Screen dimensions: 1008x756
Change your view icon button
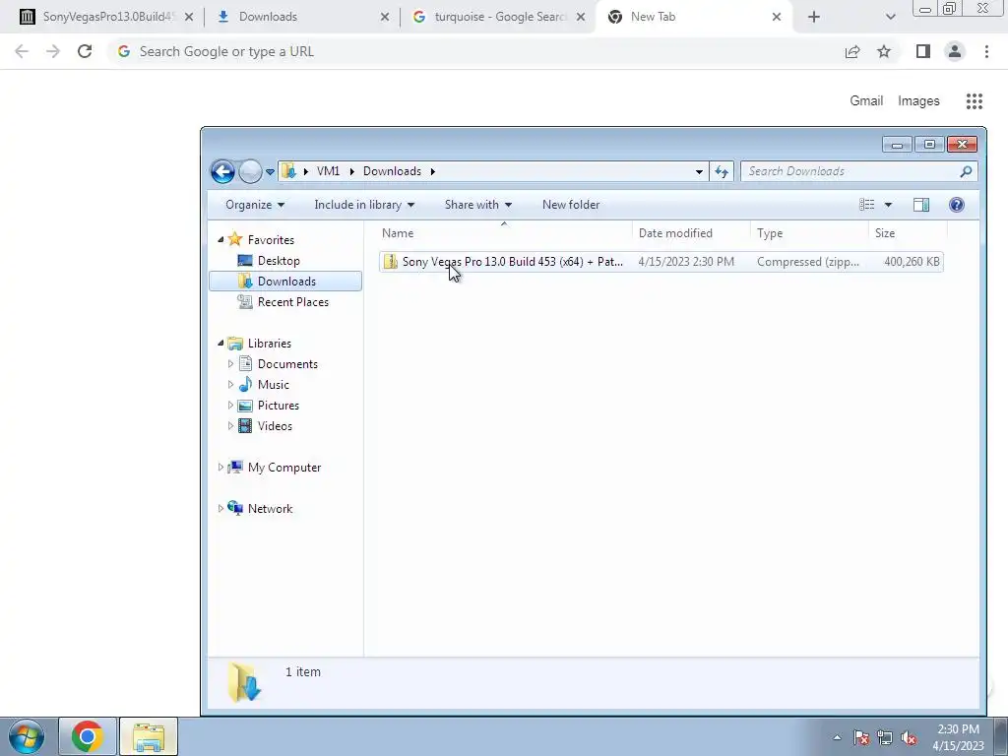point(866,205)
